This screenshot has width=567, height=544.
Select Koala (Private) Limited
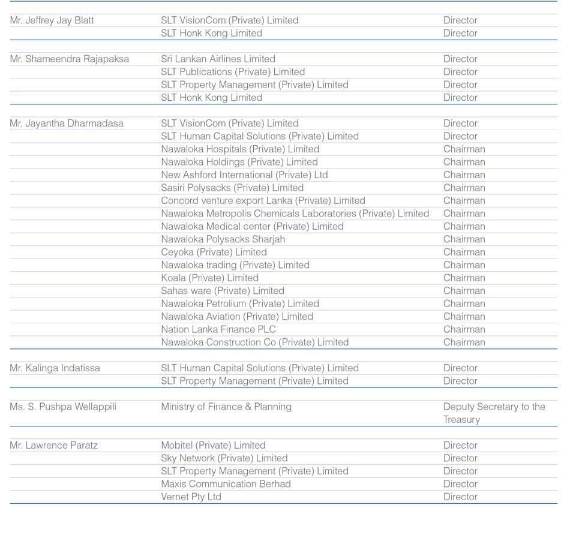(x=210, y=278)
